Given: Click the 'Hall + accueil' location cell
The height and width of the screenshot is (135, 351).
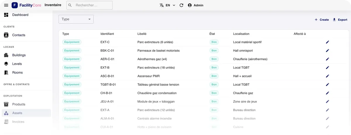Looking at the screenshot, I should coord(242,76).
